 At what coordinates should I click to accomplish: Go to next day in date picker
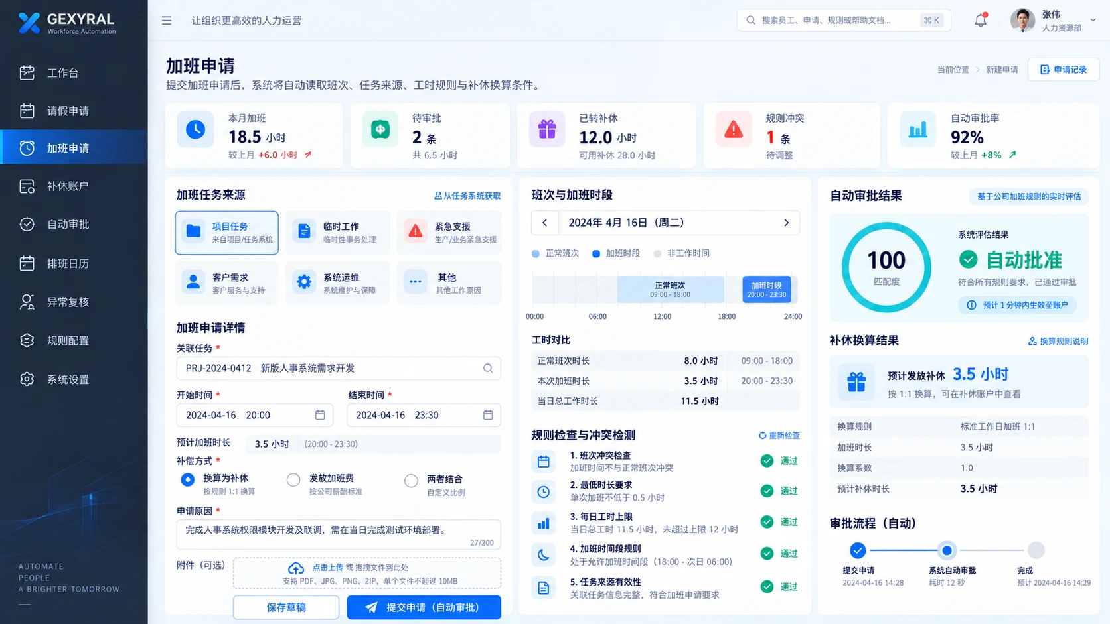coord(787,223)
